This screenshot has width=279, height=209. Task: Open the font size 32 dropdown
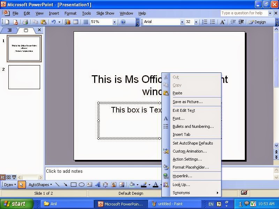click(x=196, y=22)
